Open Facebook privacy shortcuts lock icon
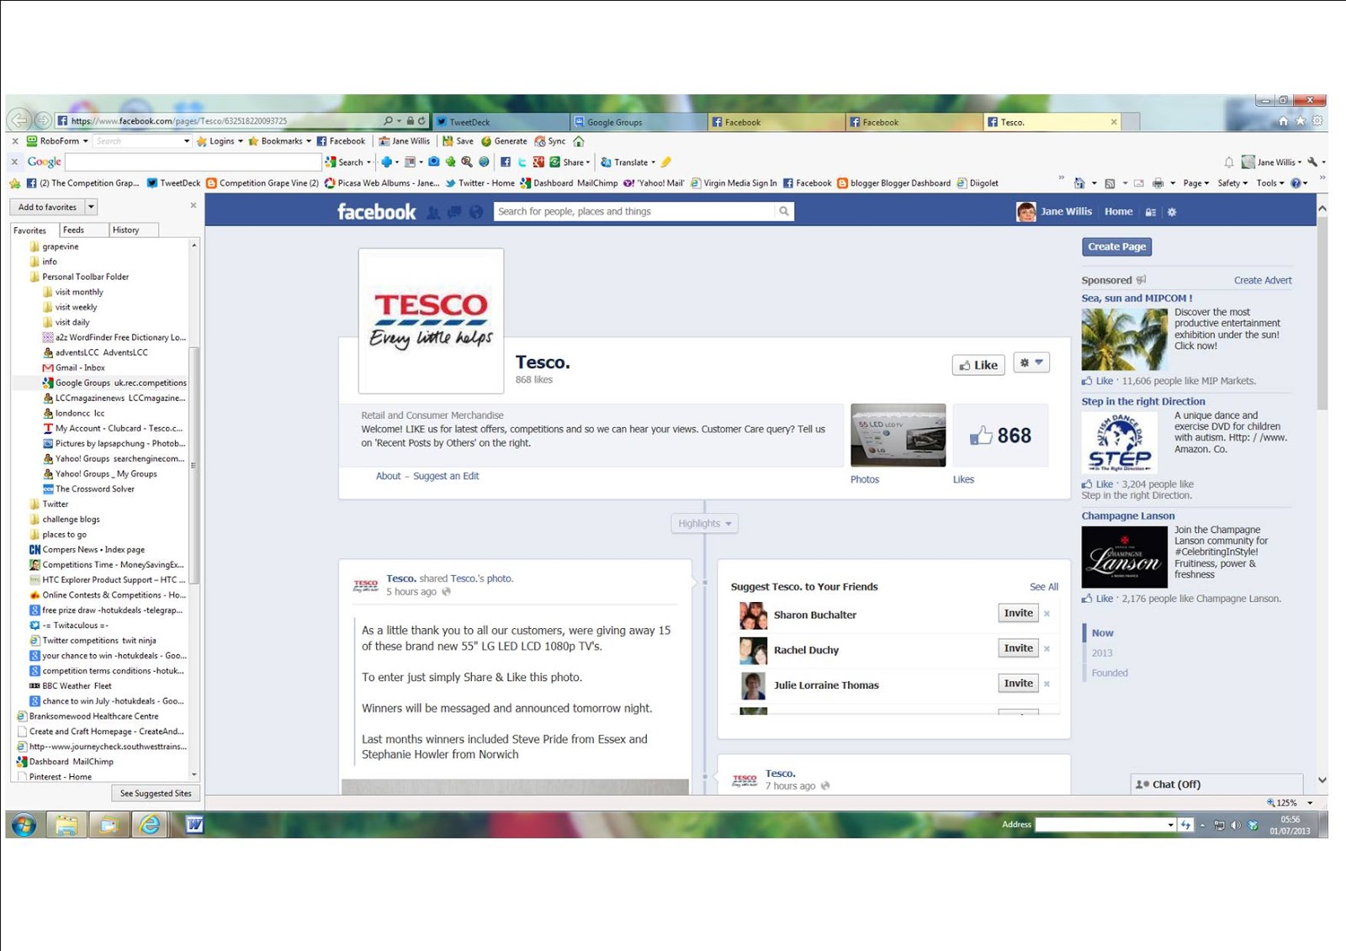This screenshot has height=951, width=1346. coord(1150,212)
